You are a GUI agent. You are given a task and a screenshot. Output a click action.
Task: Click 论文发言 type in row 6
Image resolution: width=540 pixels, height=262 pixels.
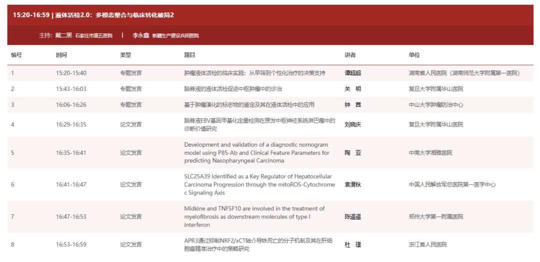pyautogui.click(x=131, y=185)
